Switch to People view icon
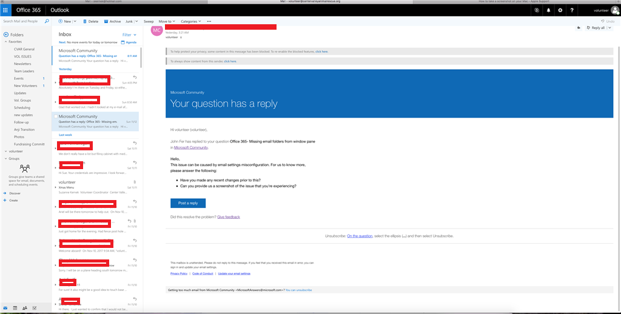Viewport: 621px width, 314px height. (x=25, y=308)
